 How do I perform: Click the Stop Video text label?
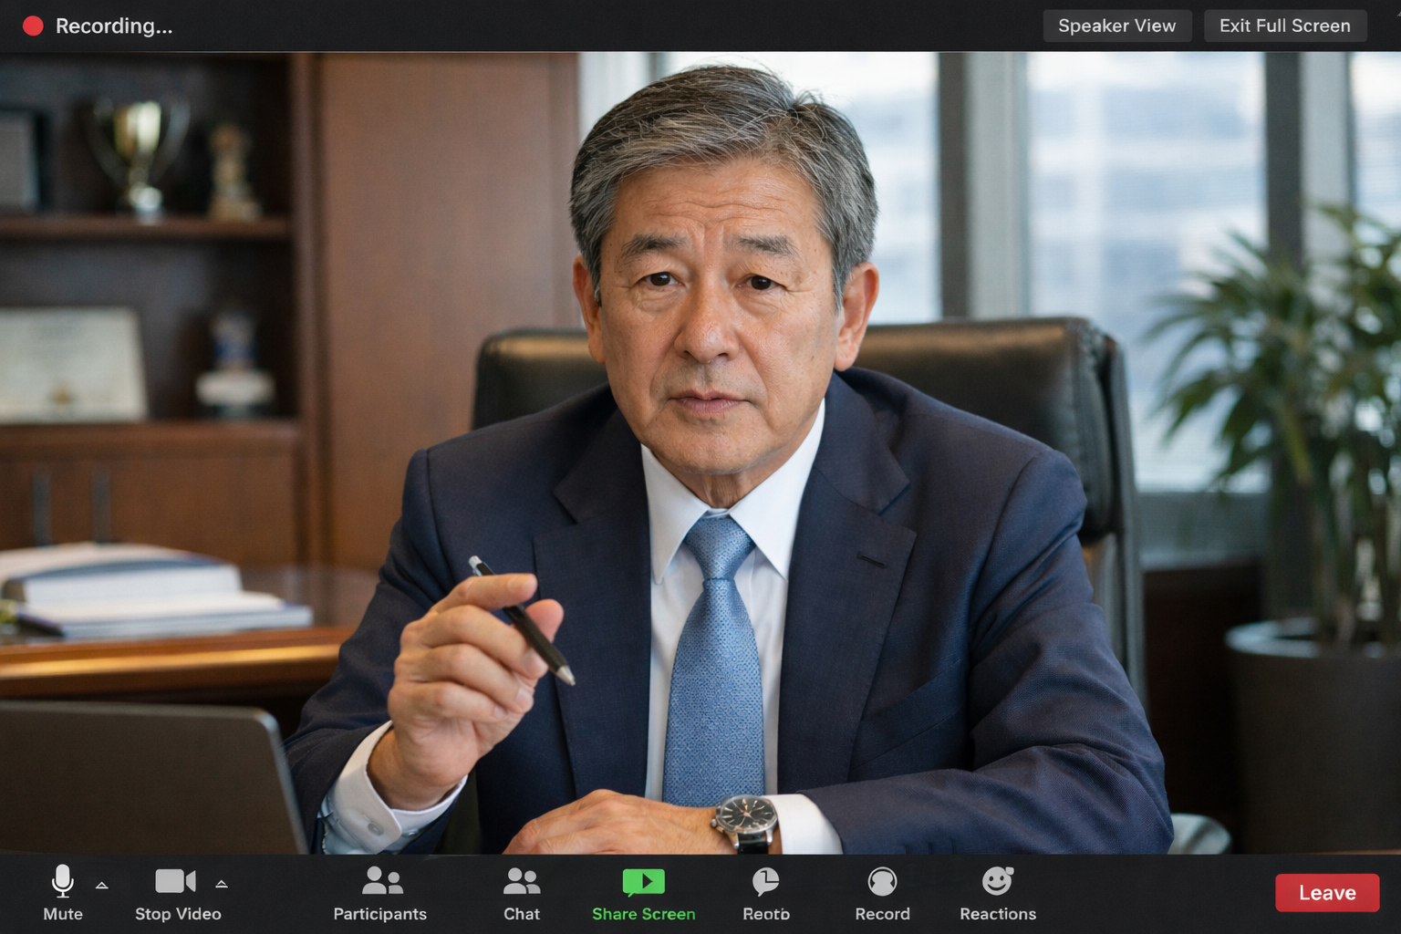178,914
